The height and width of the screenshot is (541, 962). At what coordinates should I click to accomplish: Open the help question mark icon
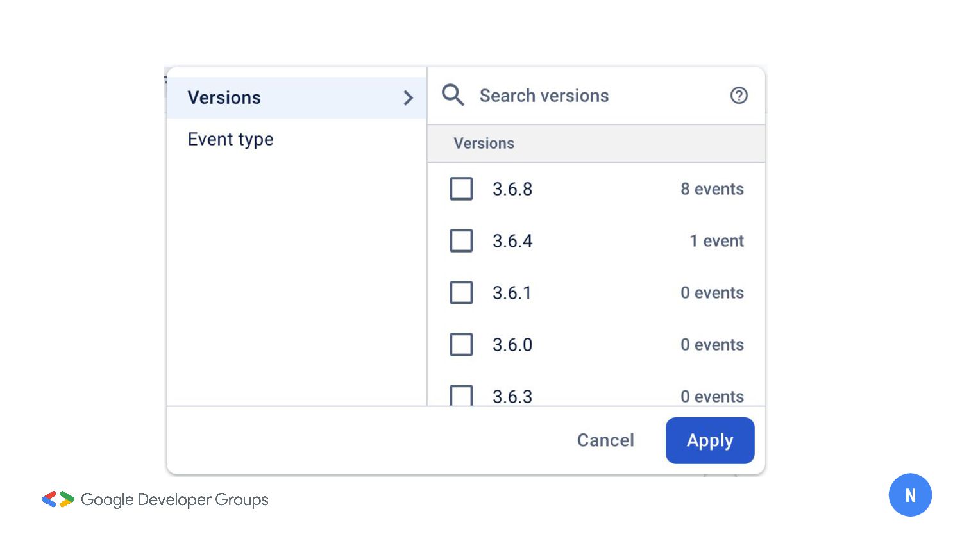coord(739,96)
